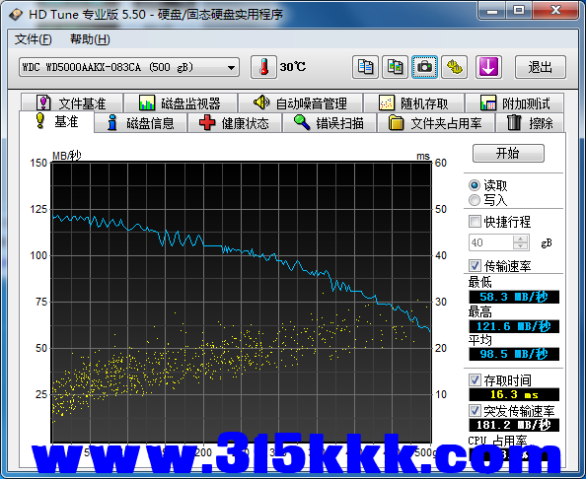Click the short stroke value field showing 40
Viewport: 586px width, 479px height.
tap(491, 242)
